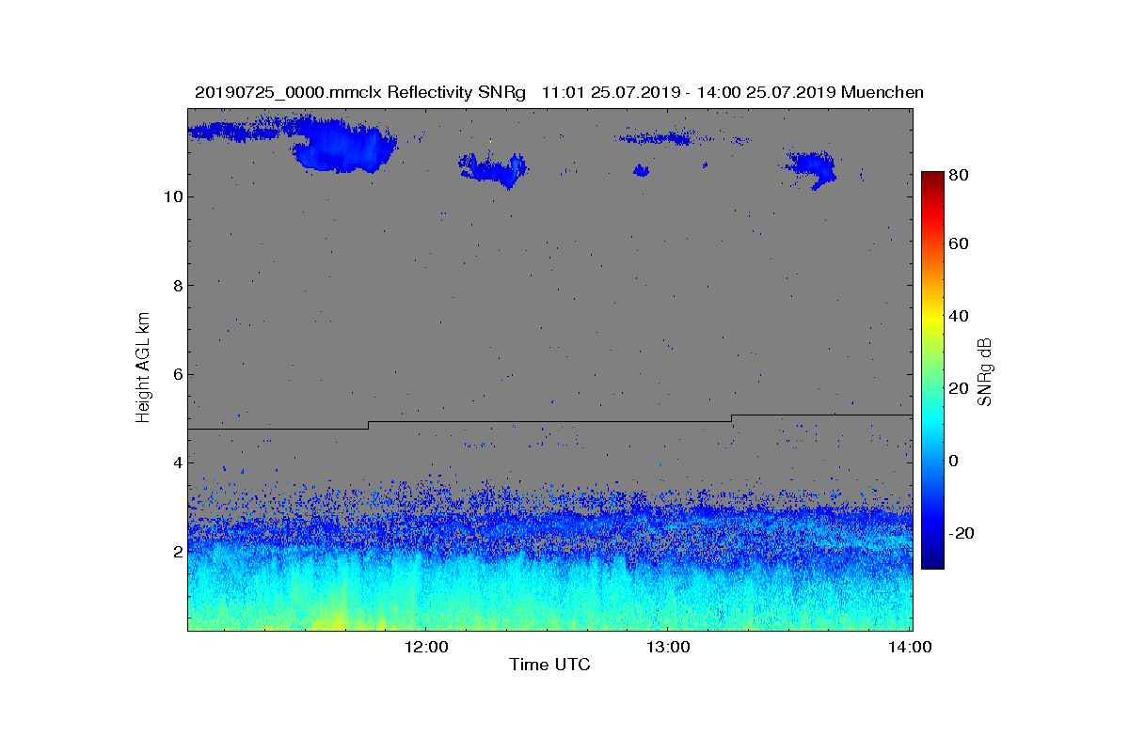This screenshot has height=752, width=1129.
Task: Click the largest blue cloud echo above 10 km
Action: coord(342,145)
